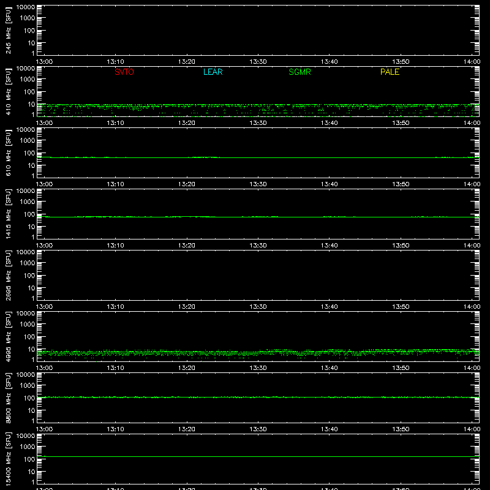Click 13:30 time label below 8800 MHz plot
The height and width of the screenshot is (490, 490).
pyautogui.click(x=258, y=429)
